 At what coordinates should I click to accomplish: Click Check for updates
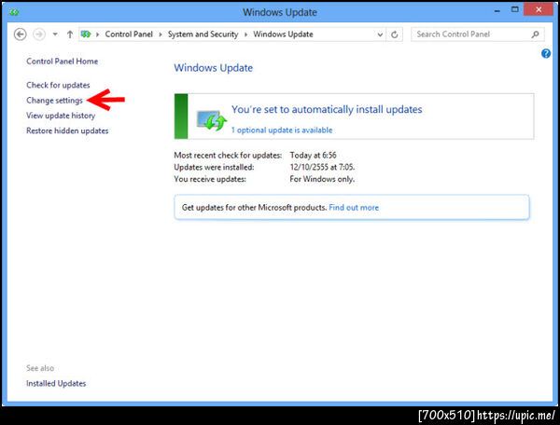click(58, 85)
